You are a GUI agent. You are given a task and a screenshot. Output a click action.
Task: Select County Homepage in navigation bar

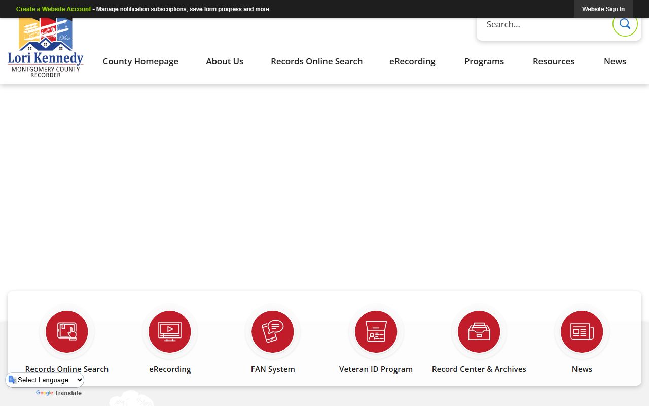(140, 61)
